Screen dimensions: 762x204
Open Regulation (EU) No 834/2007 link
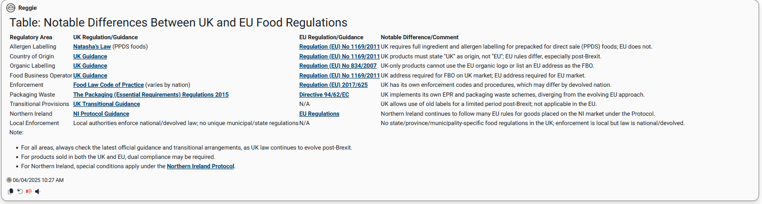pyautogui.click(x=338, y=66)
